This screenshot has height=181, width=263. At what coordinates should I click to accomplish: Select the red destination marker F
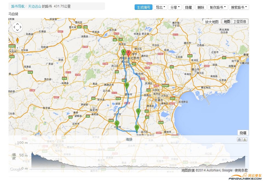(x=128, y=52)
